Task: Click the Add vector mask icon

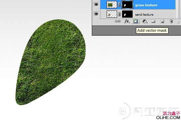Action: [x=136, y=21]
